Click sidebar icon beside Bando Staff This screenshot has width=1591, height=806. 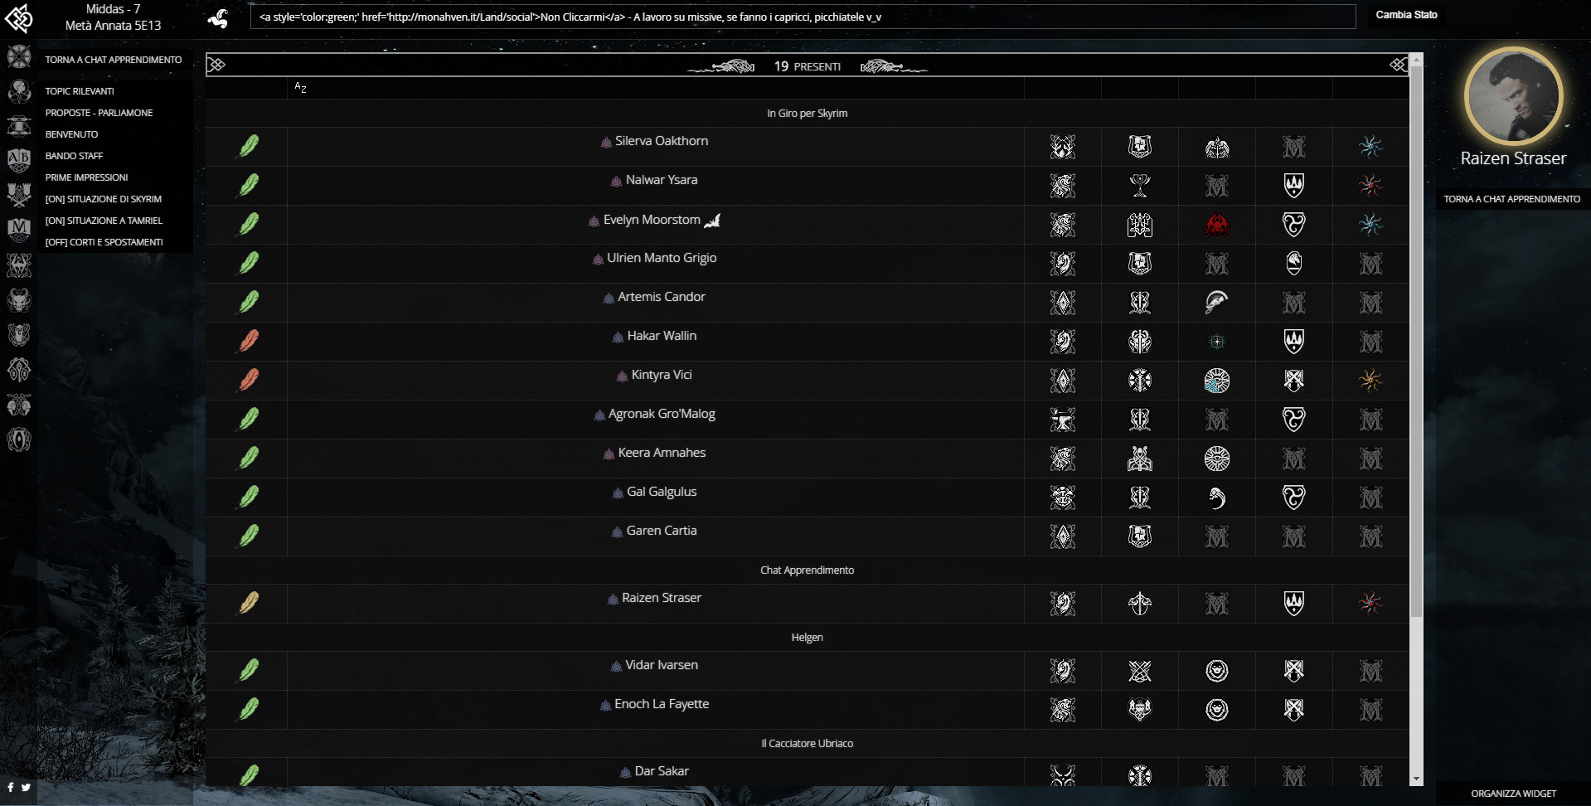pos(19,159)
